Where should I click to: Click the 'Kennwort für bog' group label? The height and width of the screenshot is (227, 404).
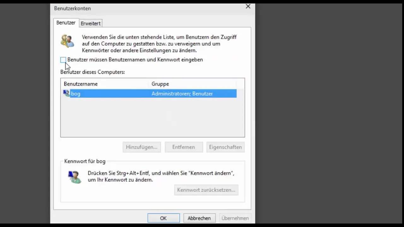[85, 161]
